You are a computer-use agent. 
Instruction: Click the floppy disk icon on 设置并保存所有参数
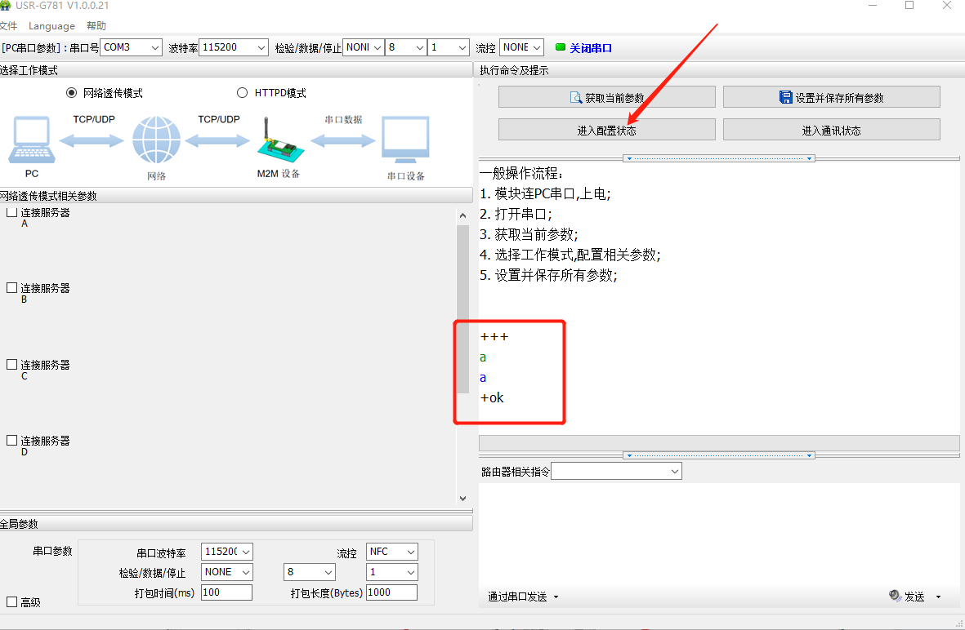click(x=785, y=98)
